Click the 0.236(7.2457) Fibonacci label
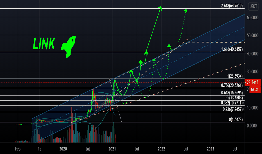The width and height of the screenshot is (262, 154). (232, 109)
